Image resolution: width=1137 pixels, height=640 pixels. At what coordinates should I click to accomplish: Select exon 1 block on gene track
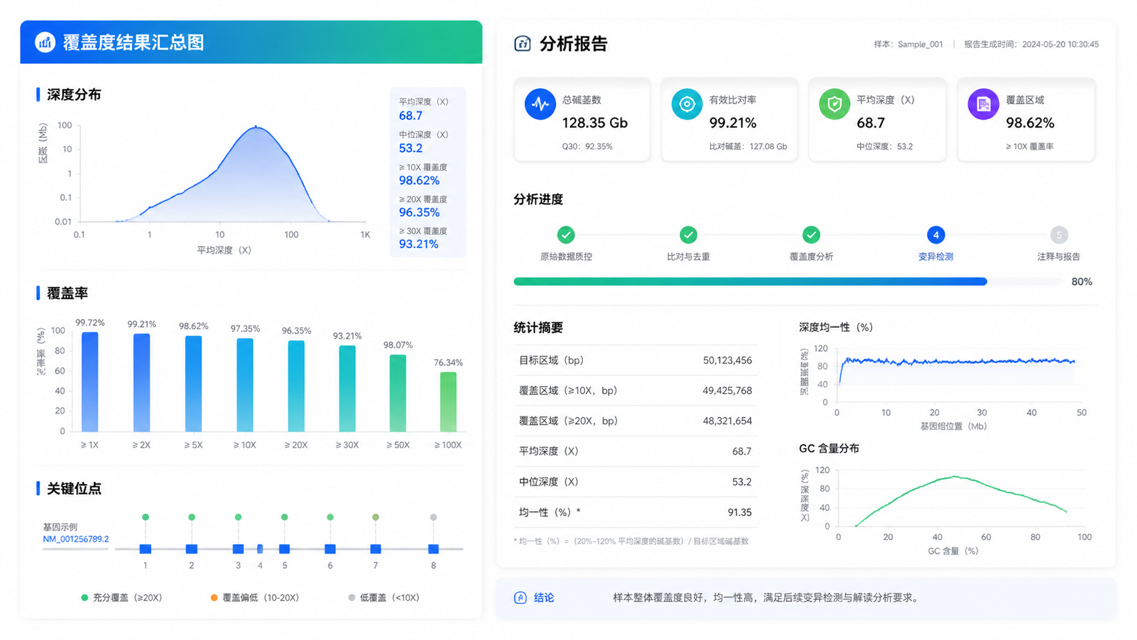click(x=146, y=549)
